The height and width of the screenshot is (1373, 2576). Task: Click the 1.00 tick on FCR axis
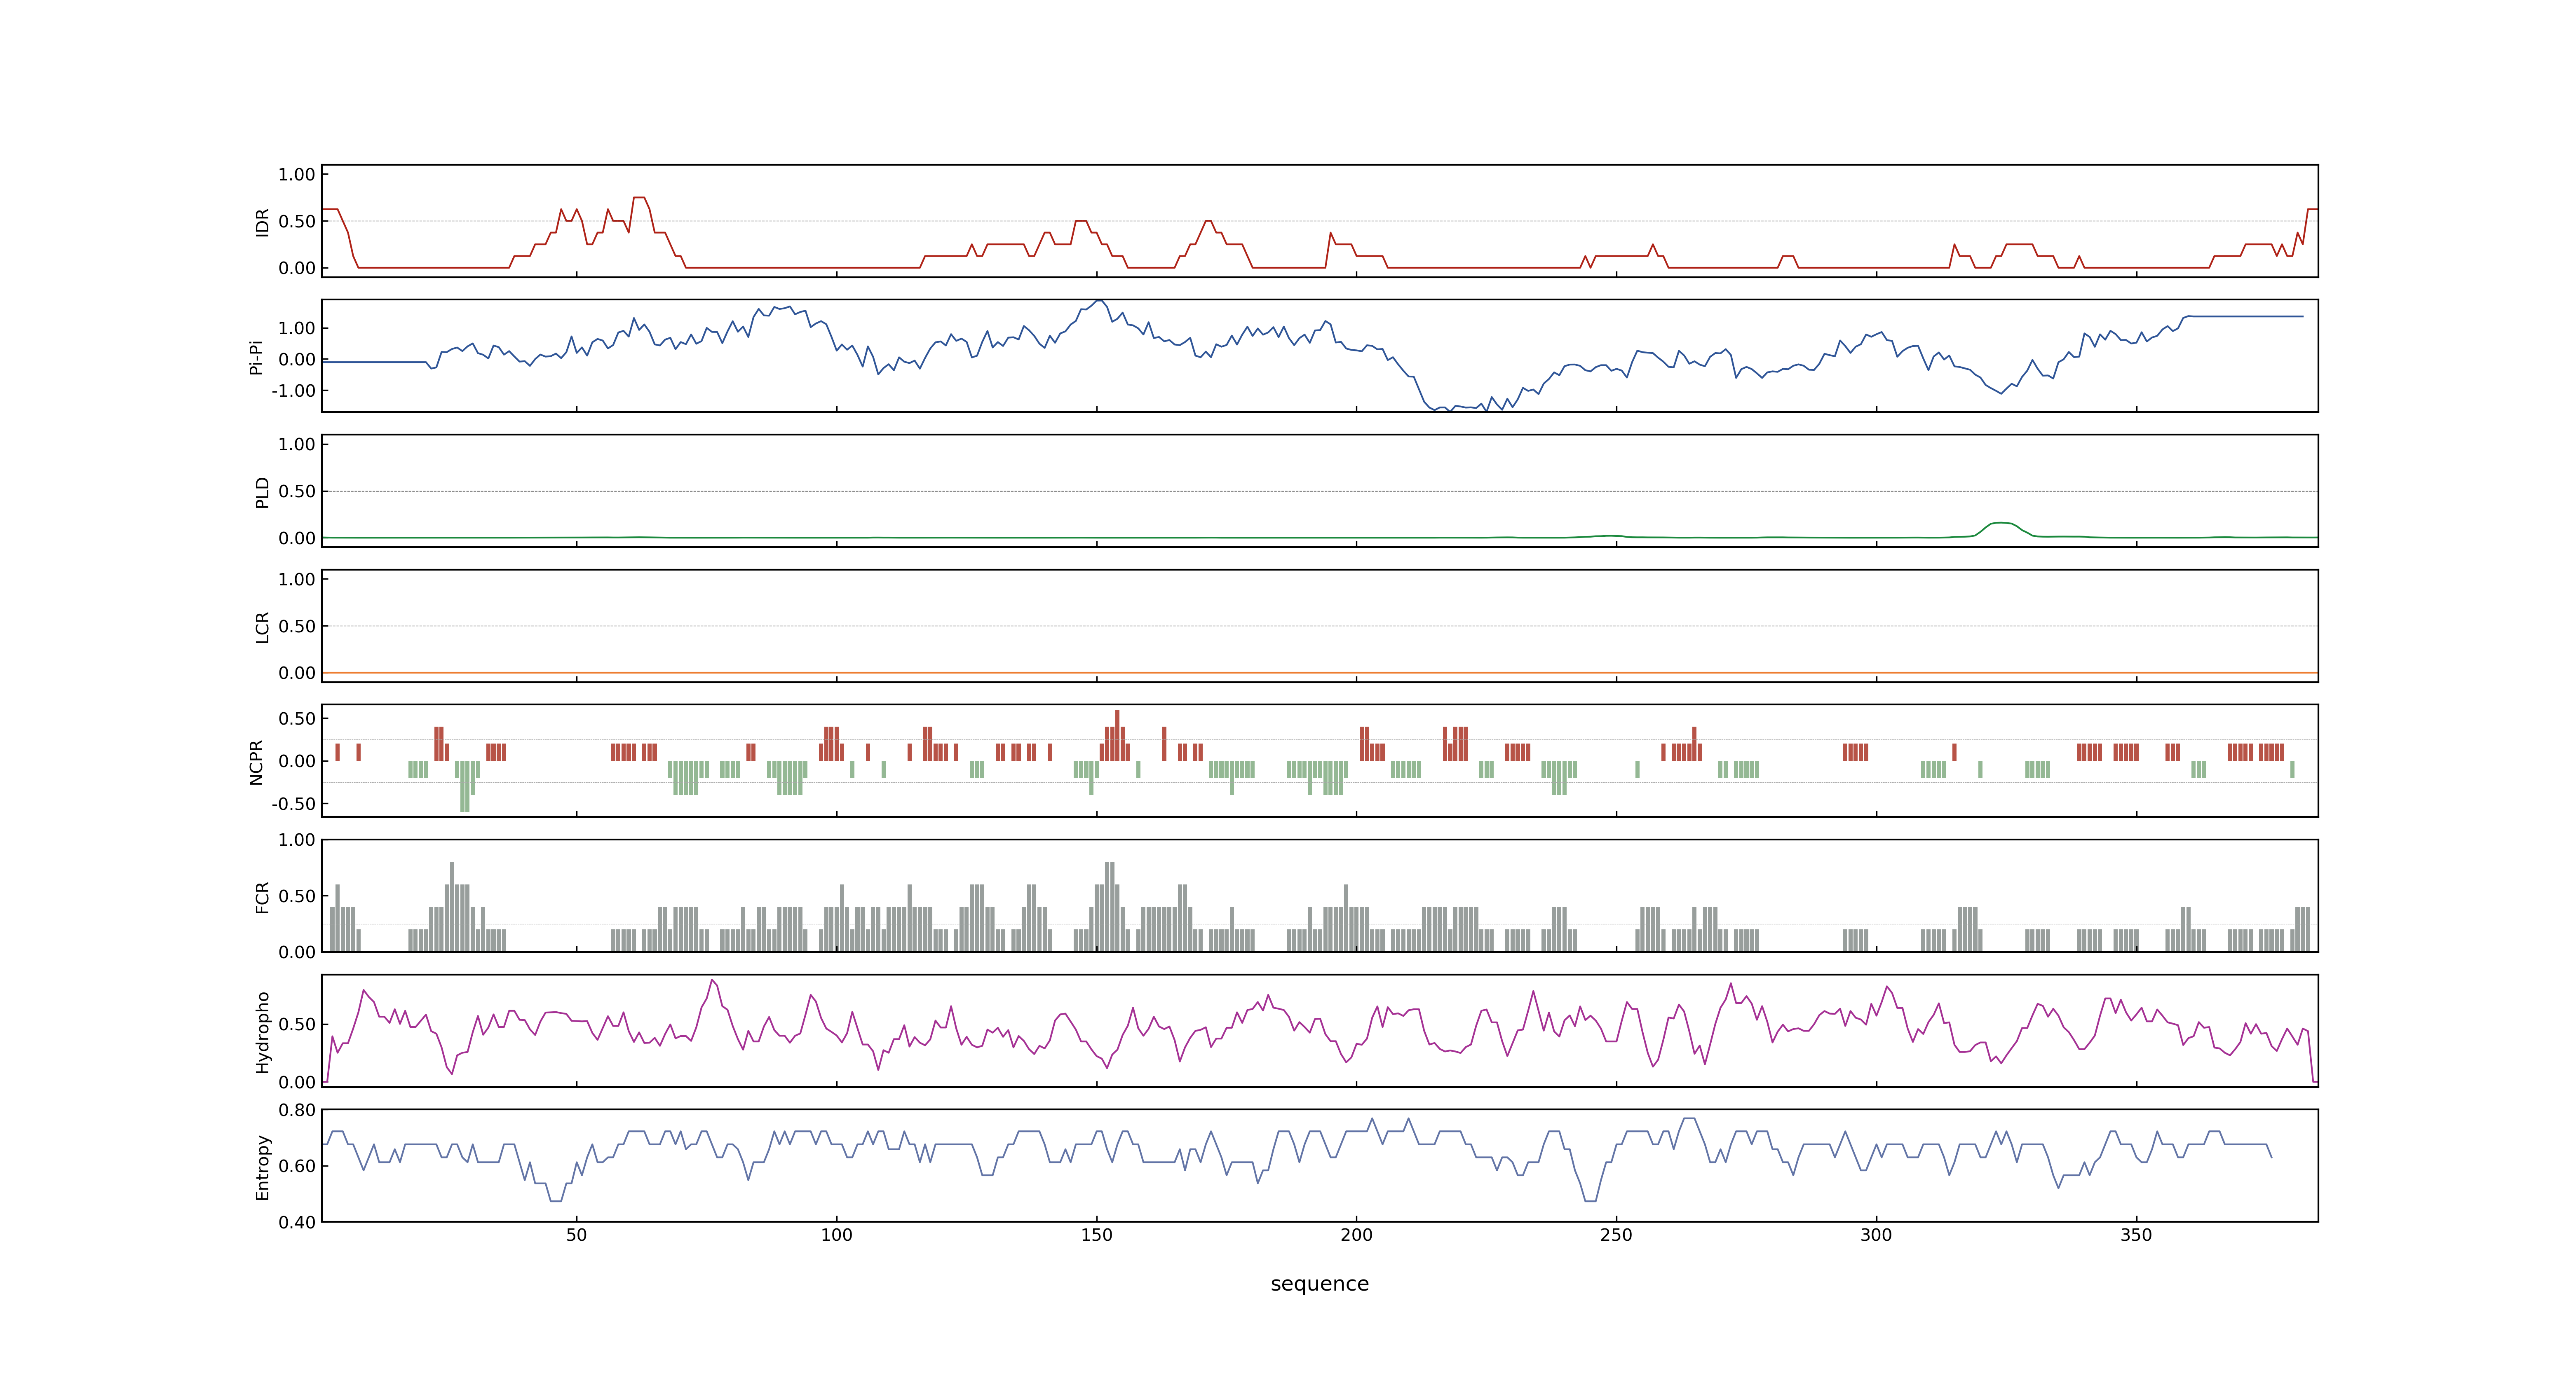(297, 840)
